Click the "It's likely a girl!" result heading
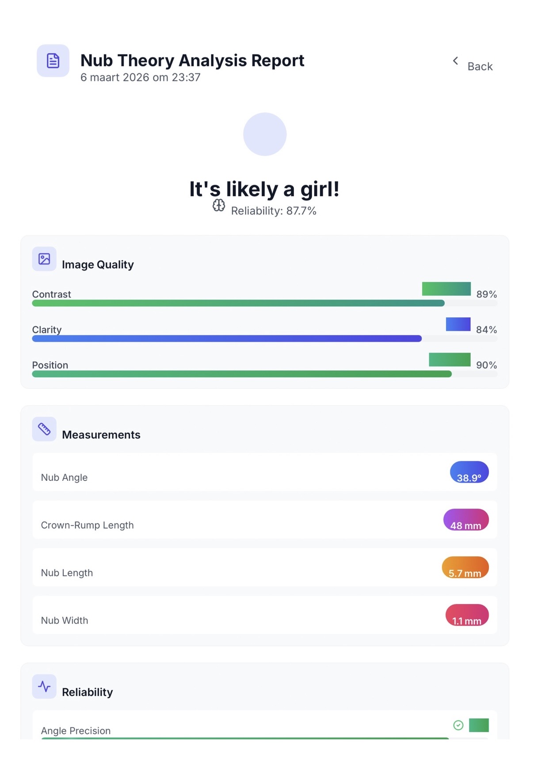Screen dimensions: 534x761 click(264, 189)
